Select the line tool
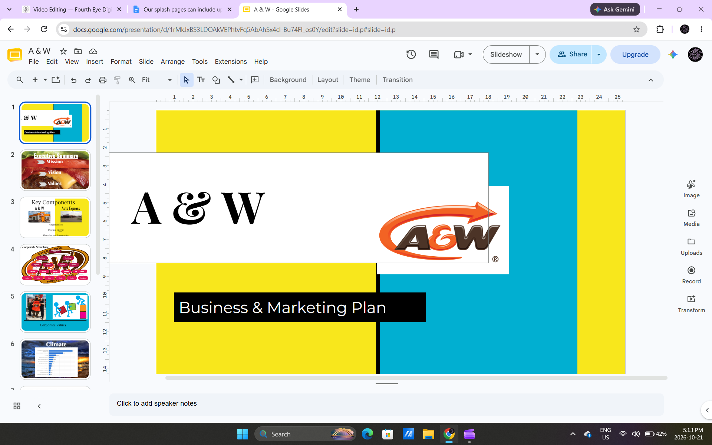The image size is (712, 445). [x=231, y=80]
